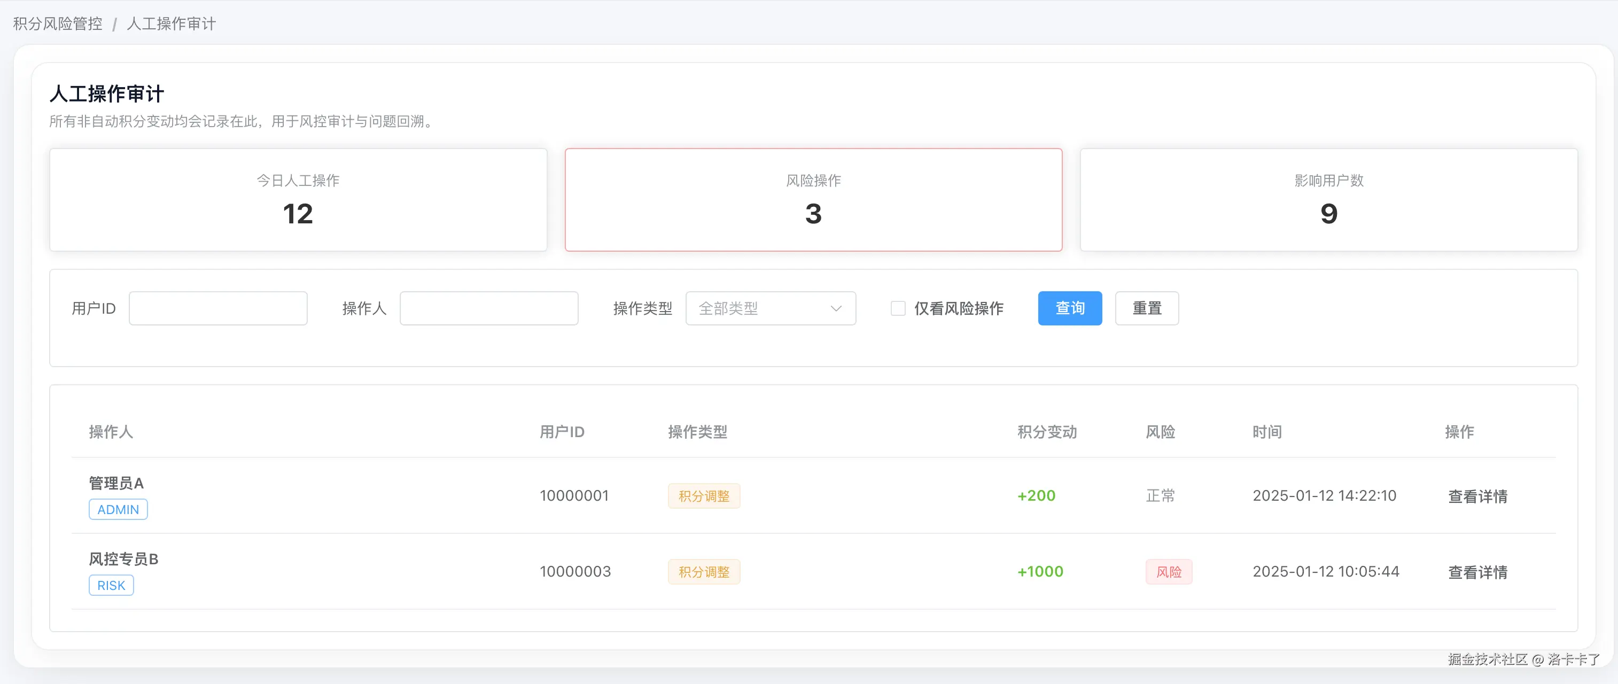Toggle 仅看风险操作 checkbox
The image size is (1618, 684).
[898, 308]
